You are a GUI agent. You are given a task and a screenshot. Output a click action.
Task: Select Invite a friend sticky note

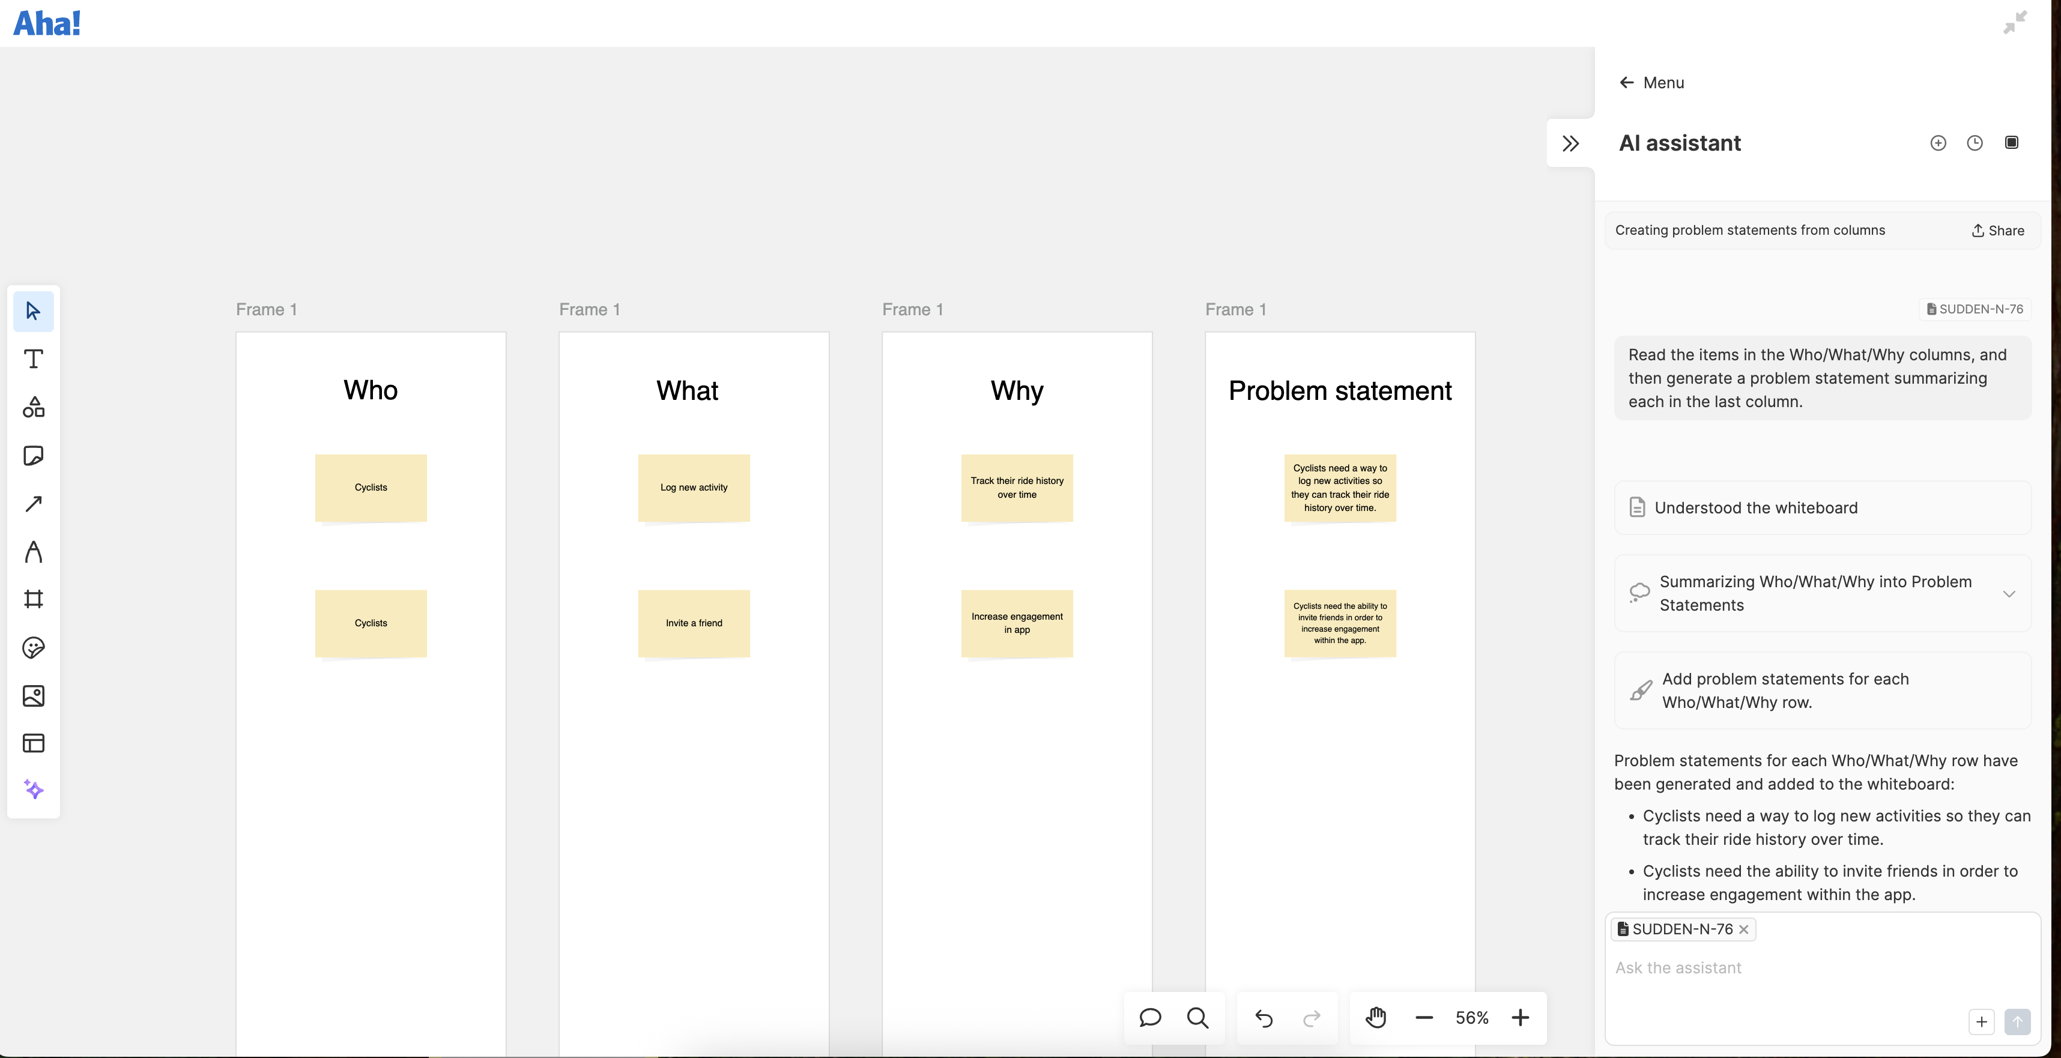[x=694, y=623]
